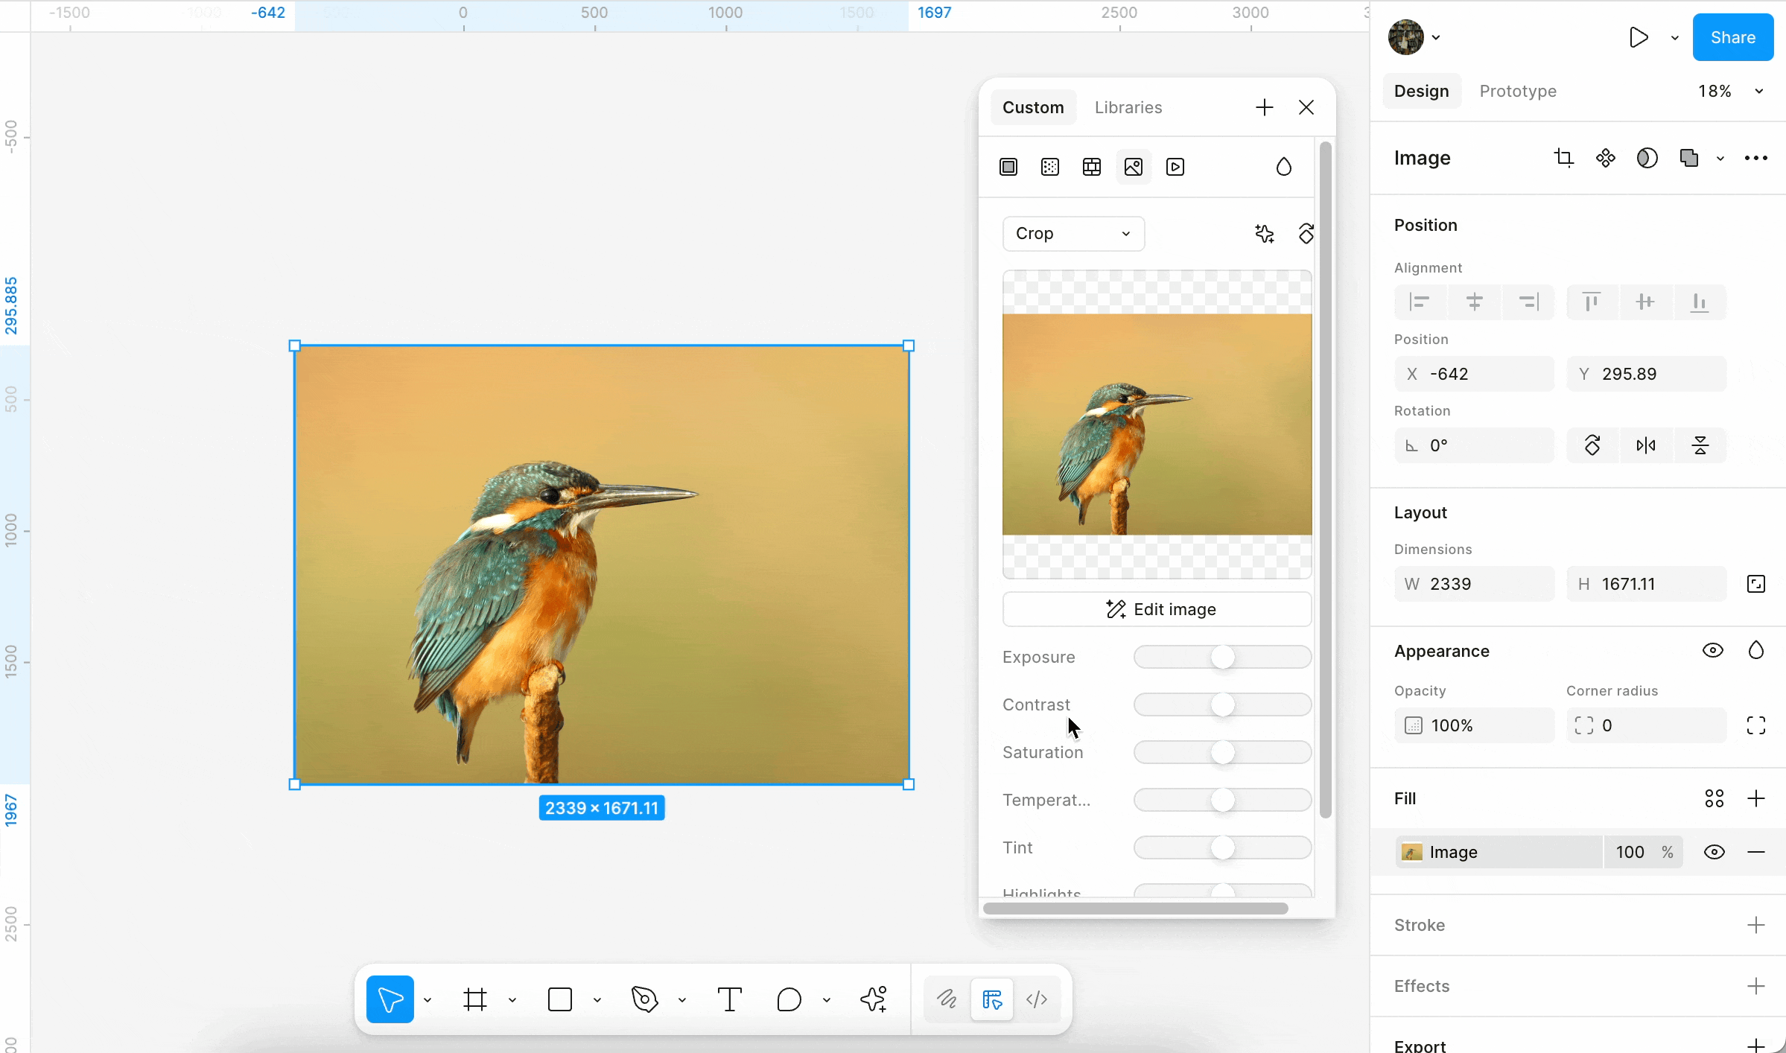Image resolution: width=1786 pixels, height=1053 pixels.
Task: Open the Crop mode dropdown
Action: tap(1073, 234)
